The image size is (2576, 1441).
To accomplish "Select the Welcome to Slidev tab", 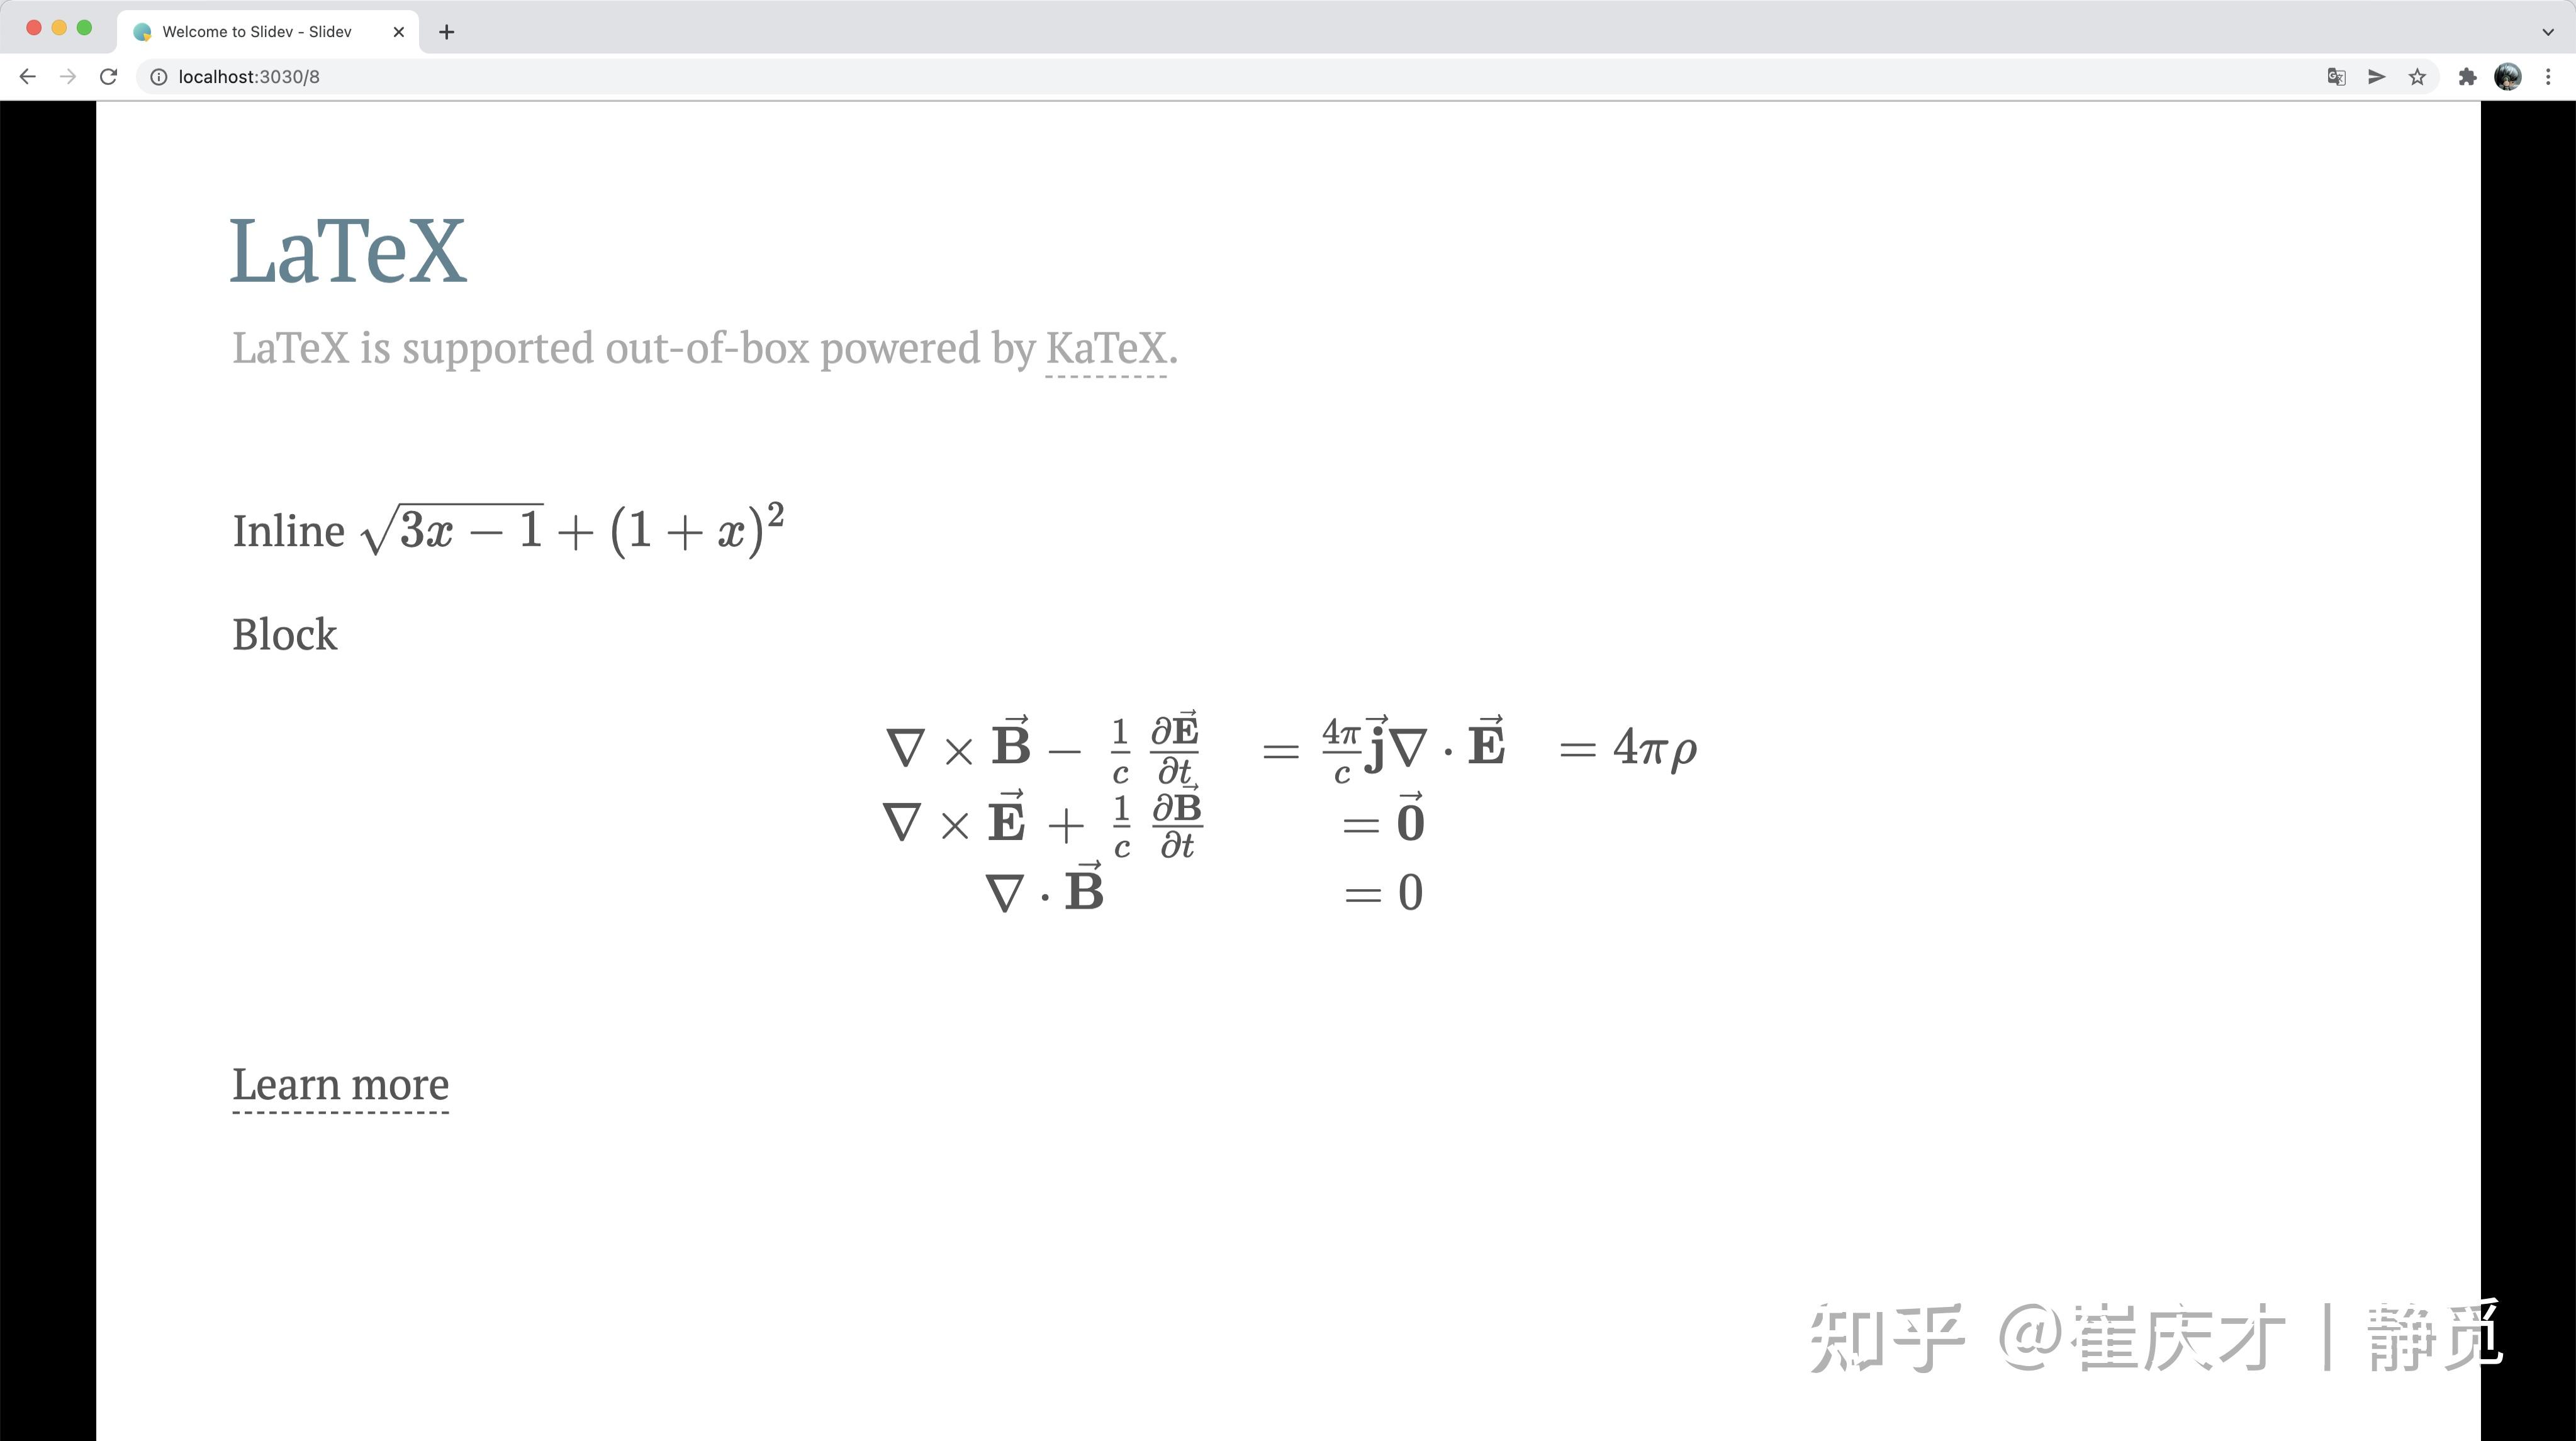I will point(266,30).
